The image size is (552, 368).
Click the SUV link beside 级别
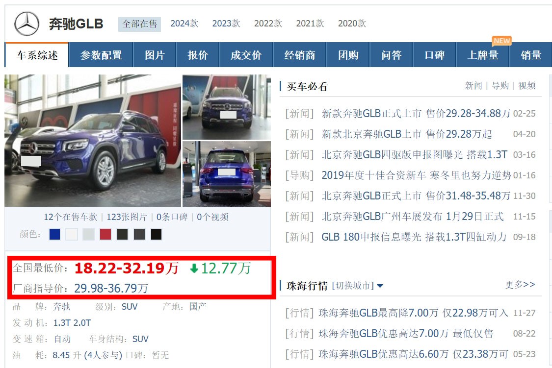130,306
